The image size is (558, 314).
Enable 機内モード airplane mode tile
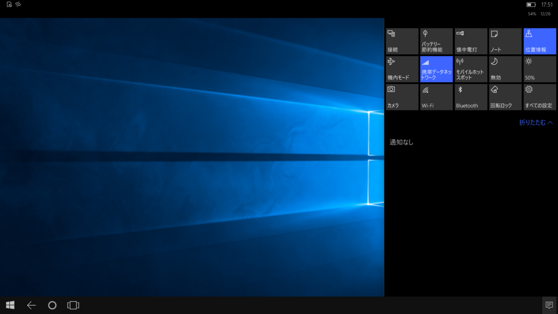pyautogui.click(x=402, y=69)
